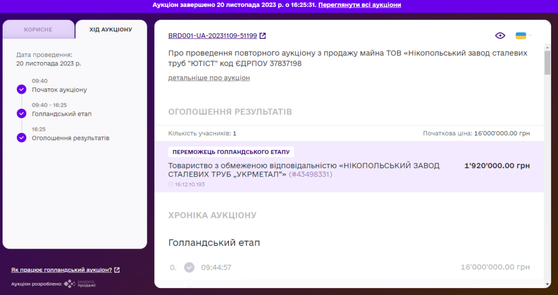Click the participant code #43498331
Viewport: 558px width, 295px height.
(x=310, y=174)
